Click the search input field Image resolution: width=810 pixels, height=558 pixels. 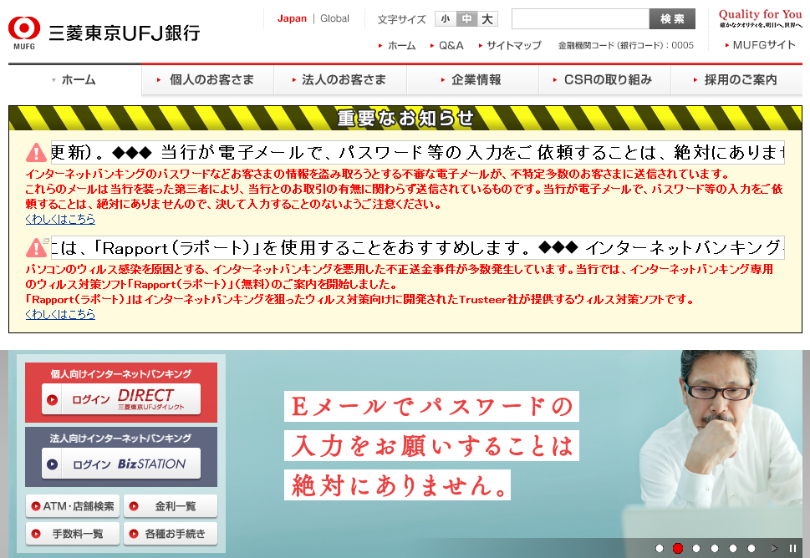[x=580, y=19]
